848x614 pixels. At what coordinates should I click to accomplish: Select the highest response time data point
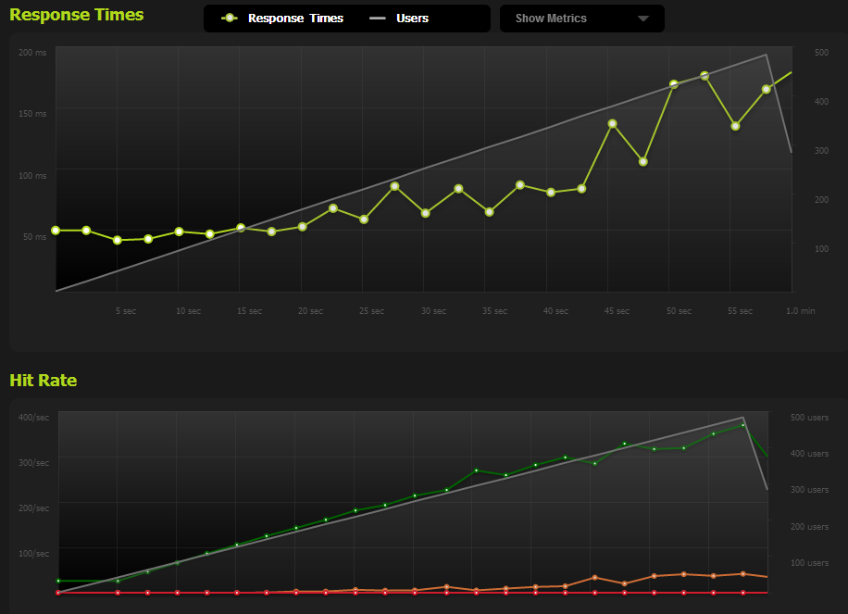[x=705, y=76]
